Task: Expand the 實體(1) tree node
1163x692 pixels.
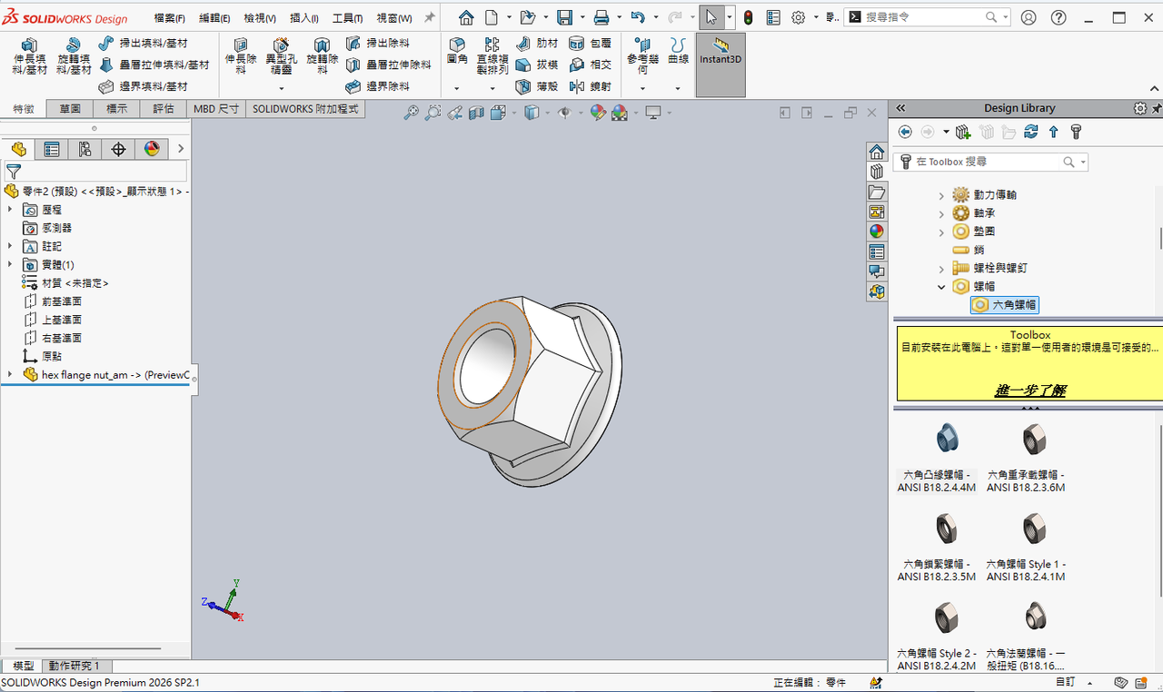Action: (10, 264)
